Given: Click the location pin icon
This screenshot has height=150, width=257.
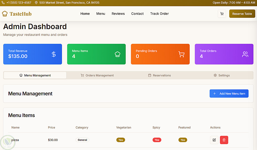Looking at the screenshot, I should 36,3.
